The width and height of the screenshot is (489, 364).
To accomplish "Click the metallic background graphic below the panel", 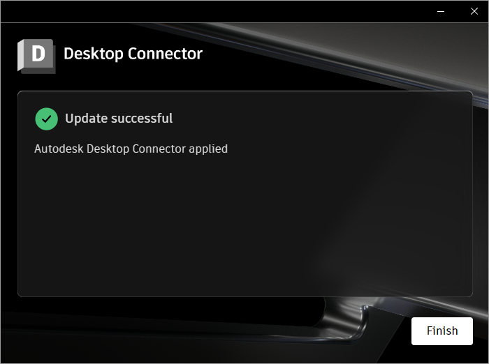I will pyautogui.click(x=349, y=321).
